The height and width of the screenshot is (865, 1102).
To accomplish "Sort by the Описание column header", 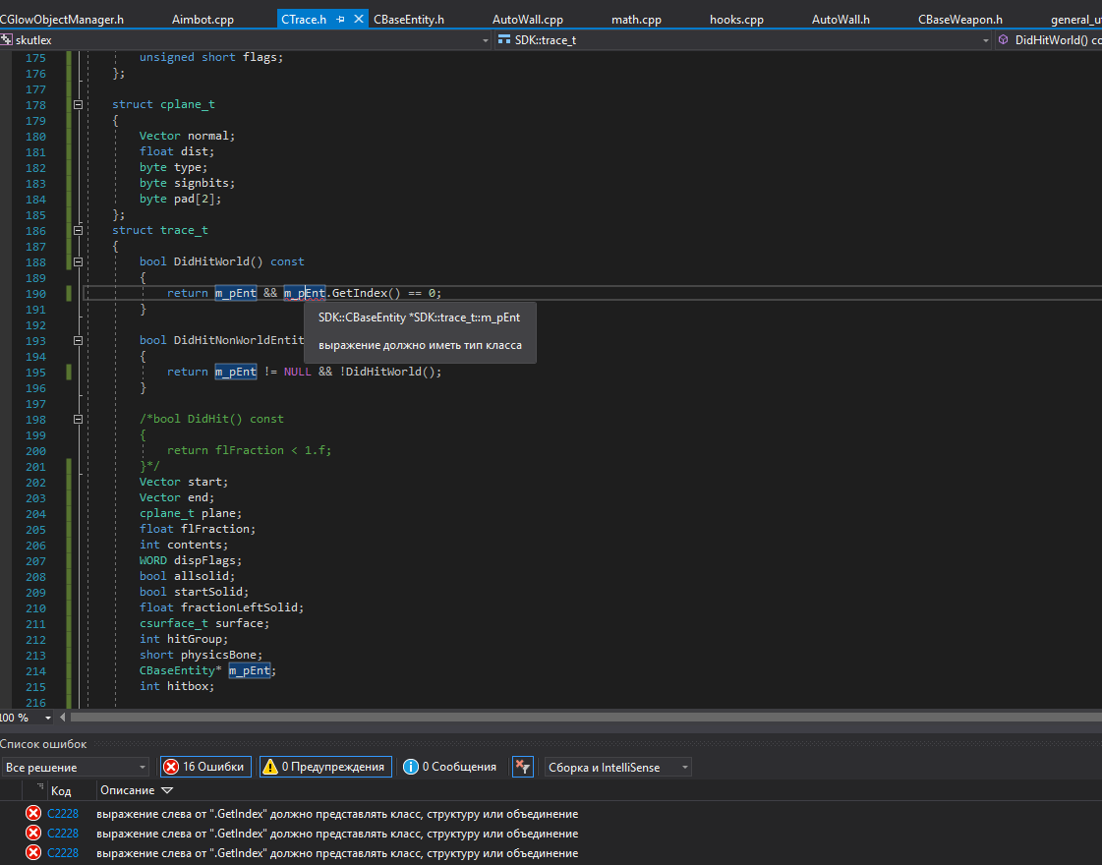I will coord(127,790).
